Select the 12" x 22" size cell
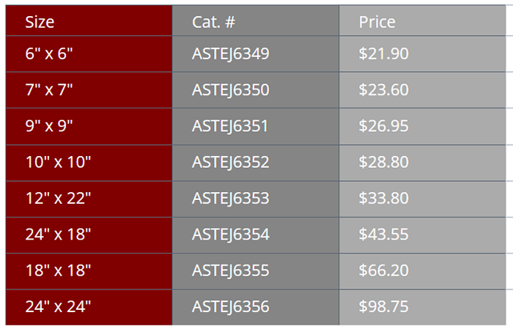The width and height of the screenshot is (513, 329). 58,199
